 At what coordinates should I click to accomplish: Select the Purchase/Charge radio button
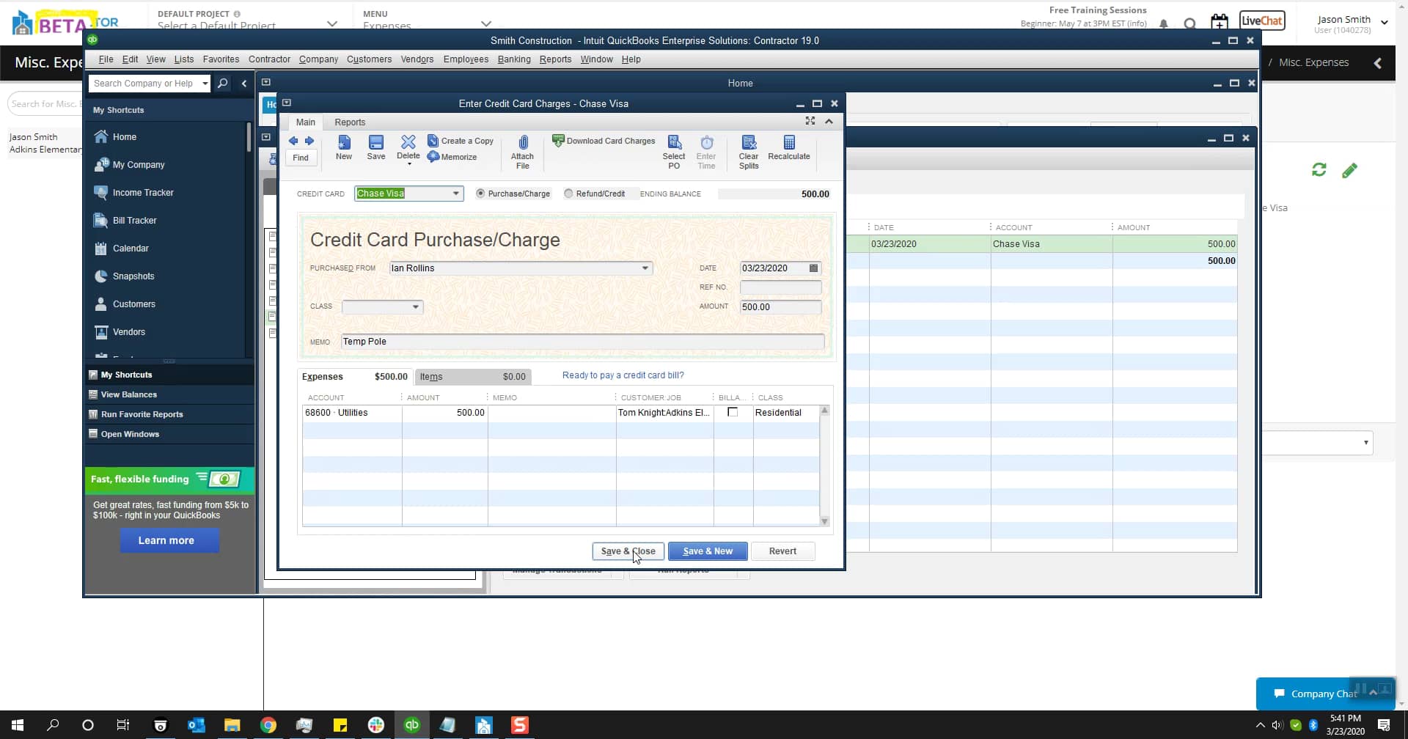[480, 193]
